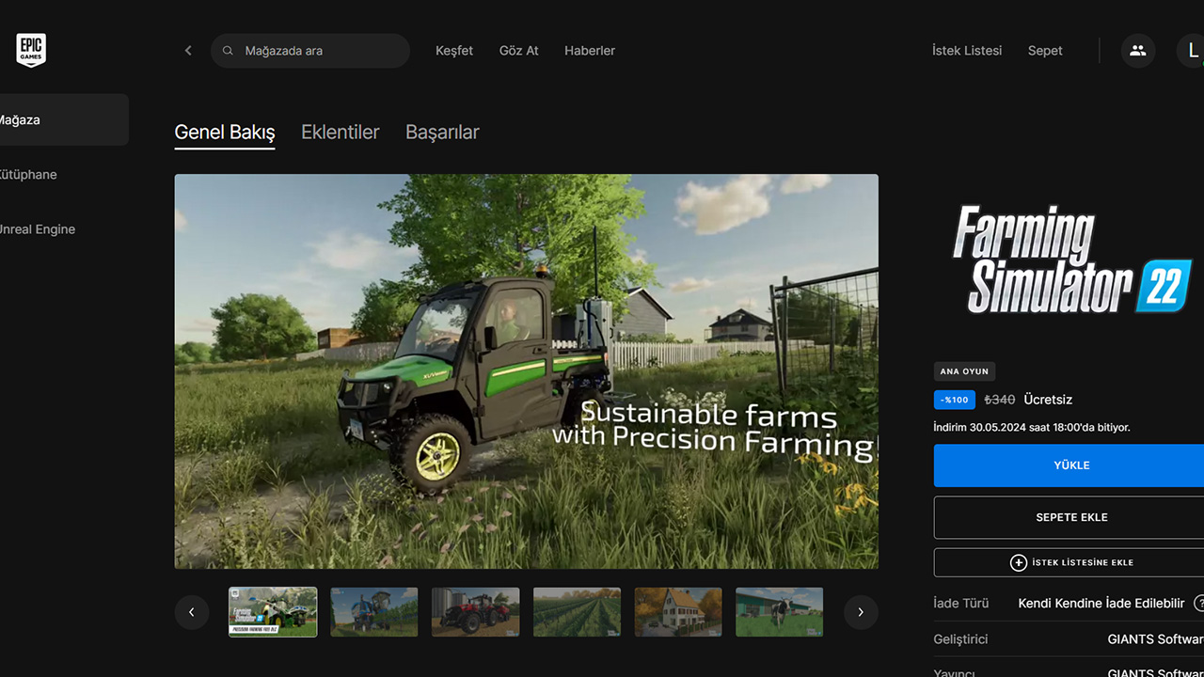Click the İSTEK LİSTESİNE EKLE button
This screenshot has height=677, width=1204.
tap(1069, 562)
